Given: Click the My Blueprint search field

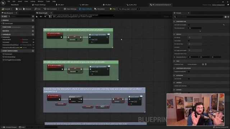Looking at the screenshot, I should [x=20, y=16].
